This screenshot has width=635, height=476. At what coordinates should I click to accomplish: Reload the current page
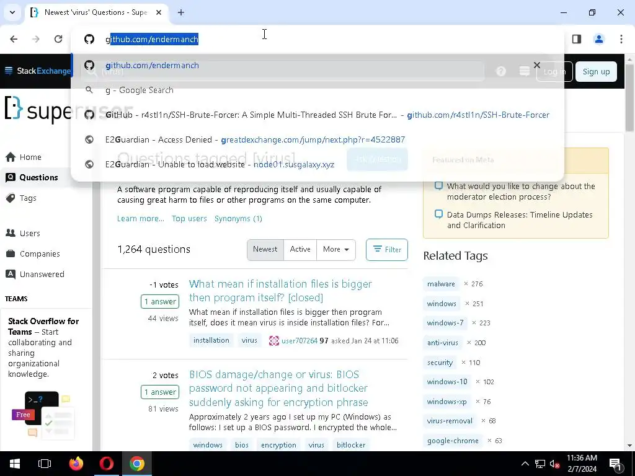(58, 39)
